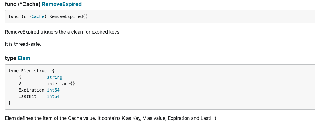Click the 'type' keyword in Elem heading

10,58
